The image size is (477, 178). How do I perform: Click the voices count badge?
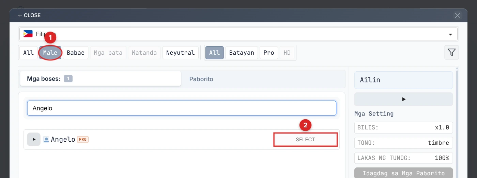pyautogui.click(x=68, y=79)
